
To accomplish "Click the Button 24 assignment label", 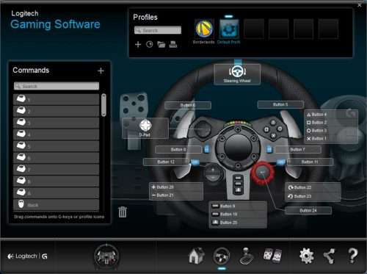I will click(308, 211).
